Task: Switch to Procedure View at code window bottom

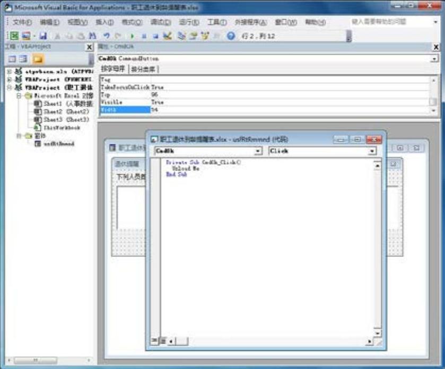Action: pos(154,340)
